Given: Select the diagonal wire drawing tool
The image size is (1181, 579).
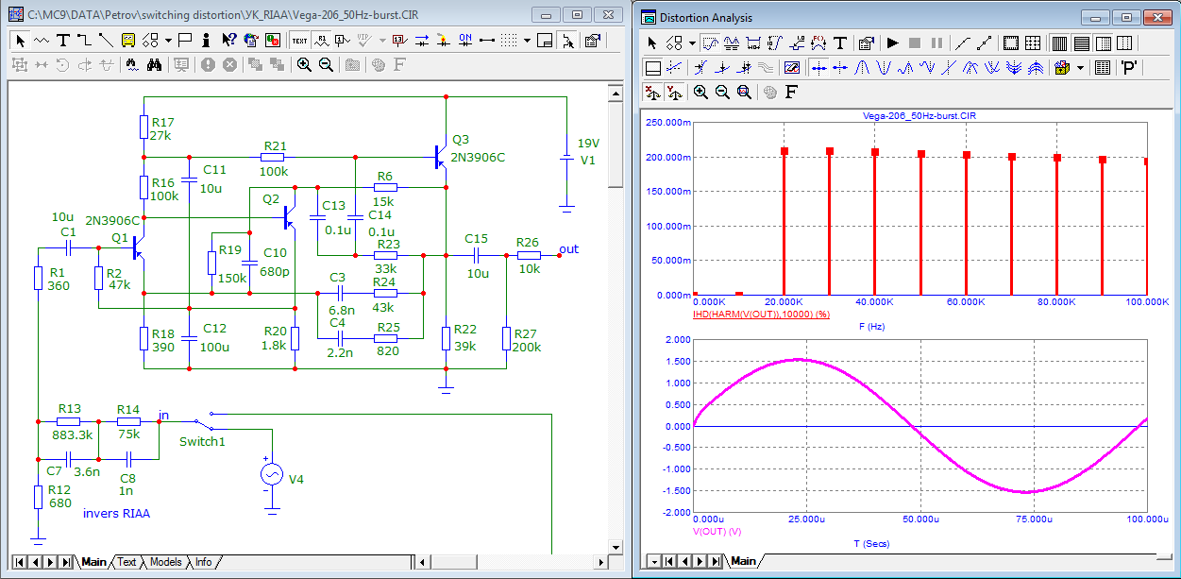Looking at the screenshot, I should coord(105,41).
